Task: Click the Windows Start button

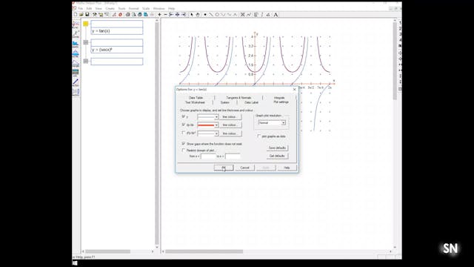Action: [75, 263]
